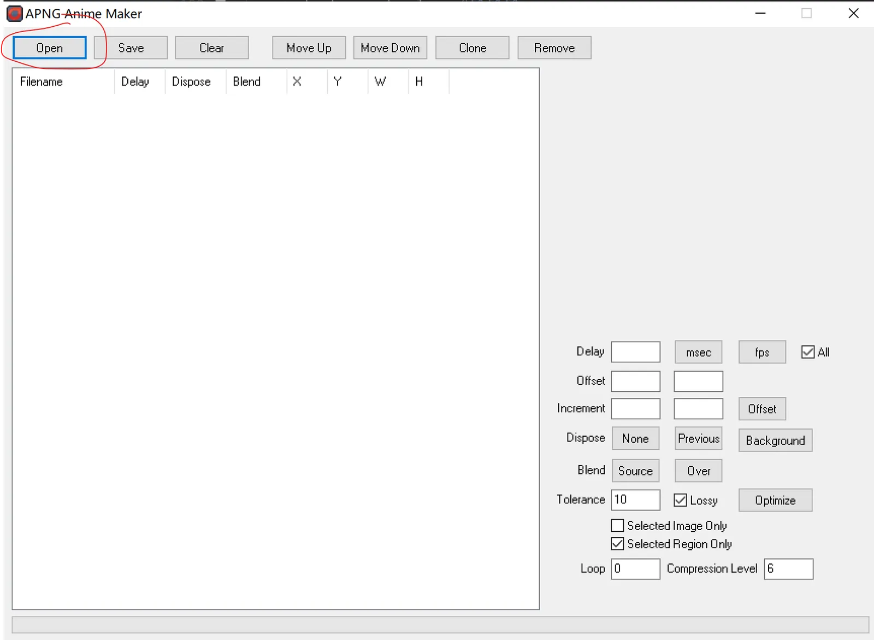The width and height of the screenshot is (874, 640).
Task: Toggle the Lossy checkbox
Action: click(x=680, y=500)
